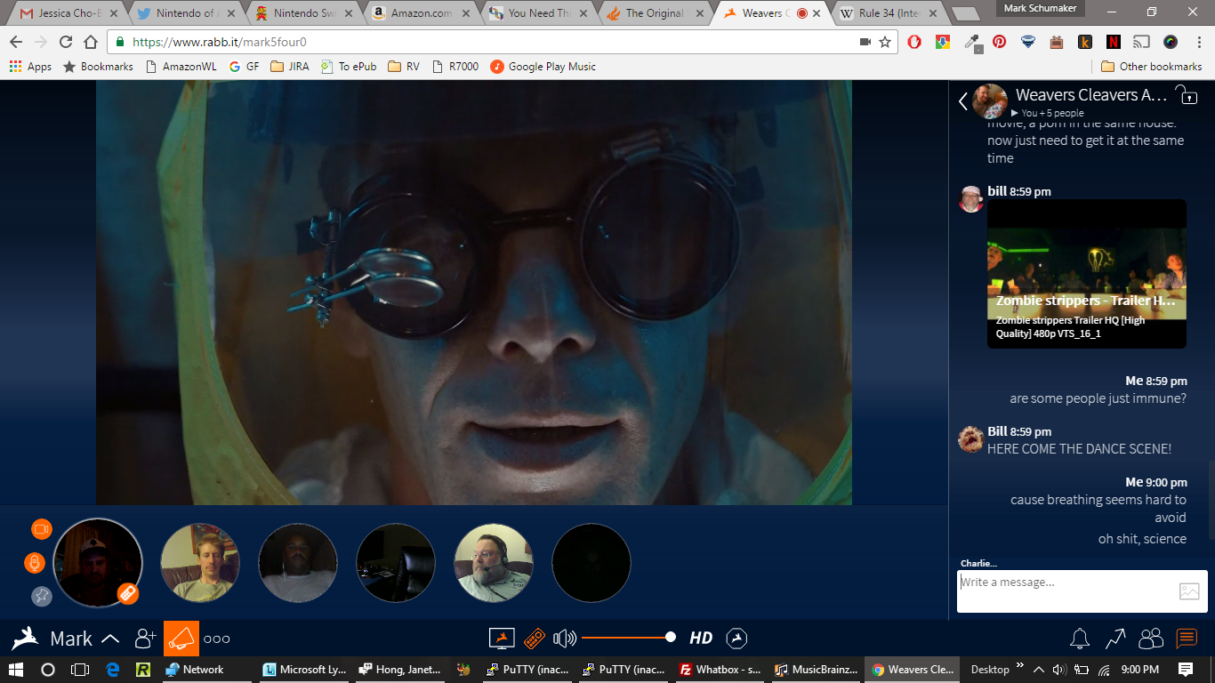1215x683 pixels.
Task: Click the invite people icon
Action: 145,638
